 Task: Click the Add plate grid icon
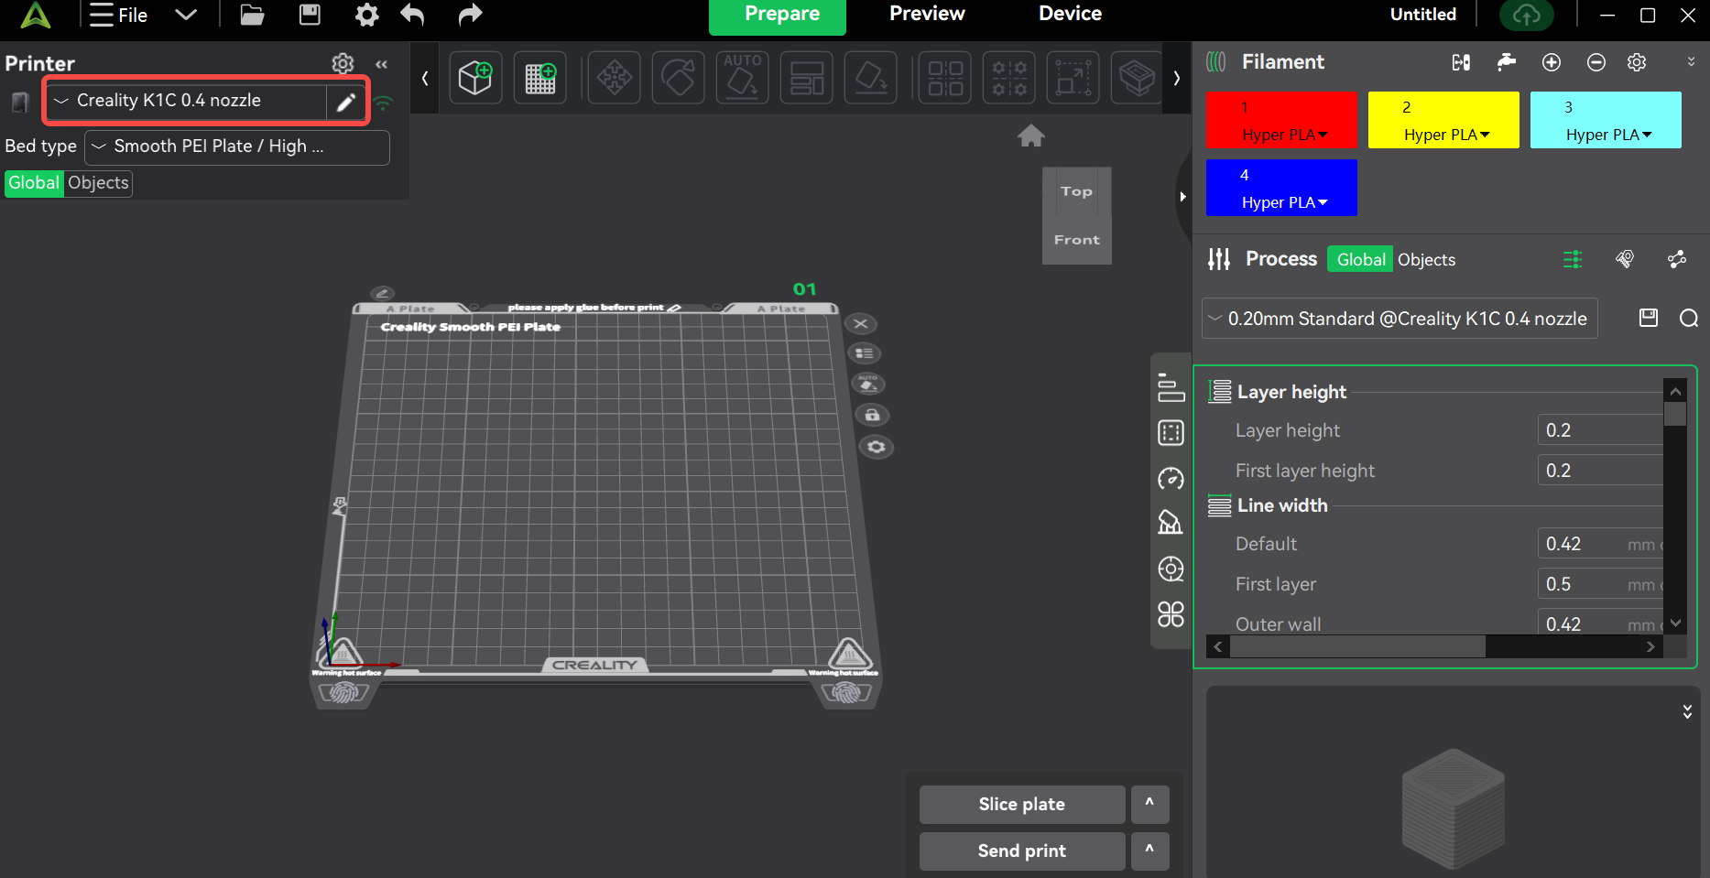[x=540, y=78]
